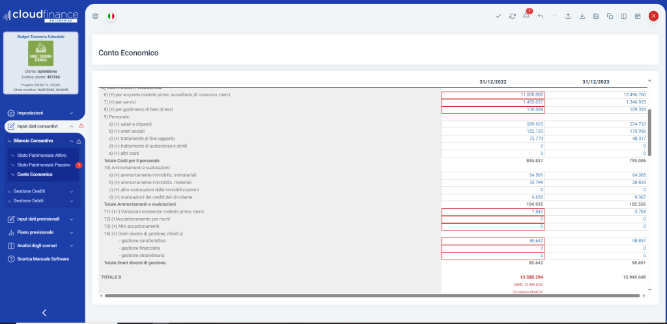Expand Input dati previsionali chevron
This screenshot has width=667, height=324.
click(x=72, y=219)
